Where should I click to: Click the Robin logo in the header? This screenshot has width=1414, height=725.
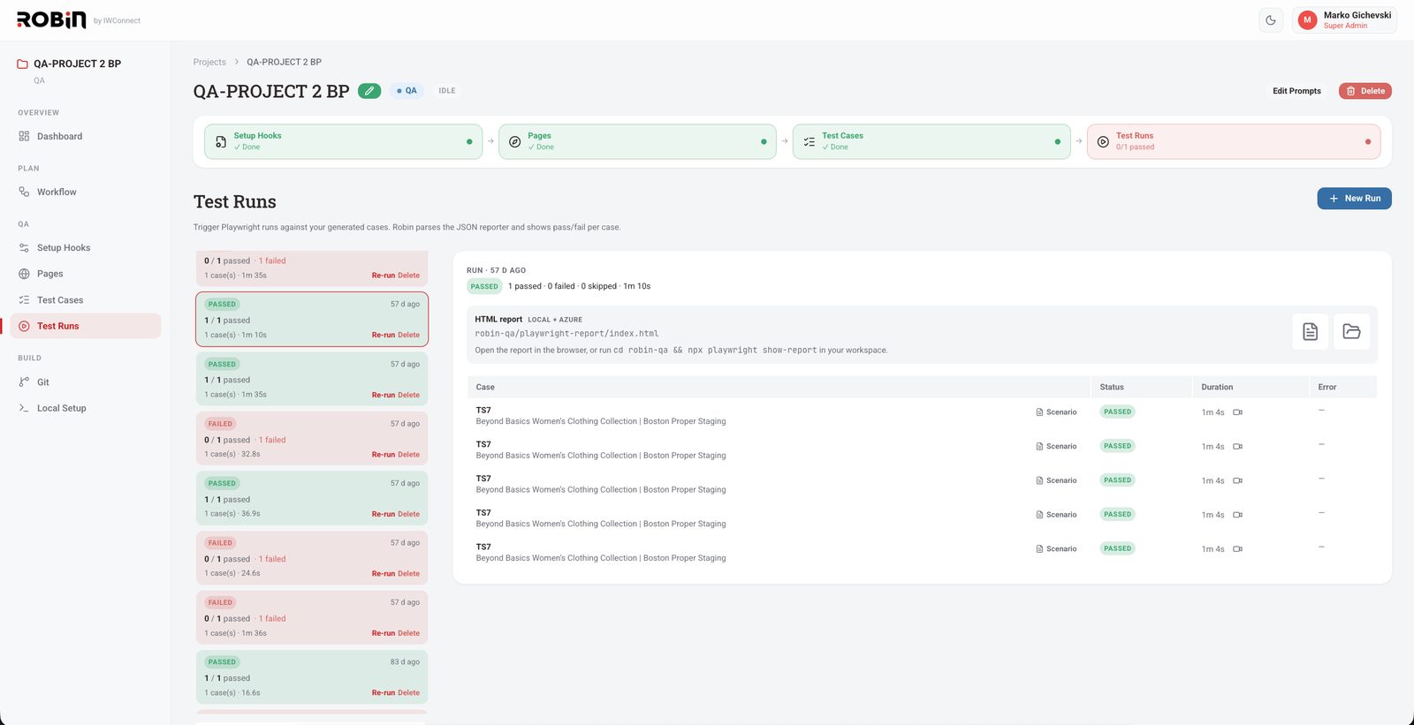(x=51, y=19)
